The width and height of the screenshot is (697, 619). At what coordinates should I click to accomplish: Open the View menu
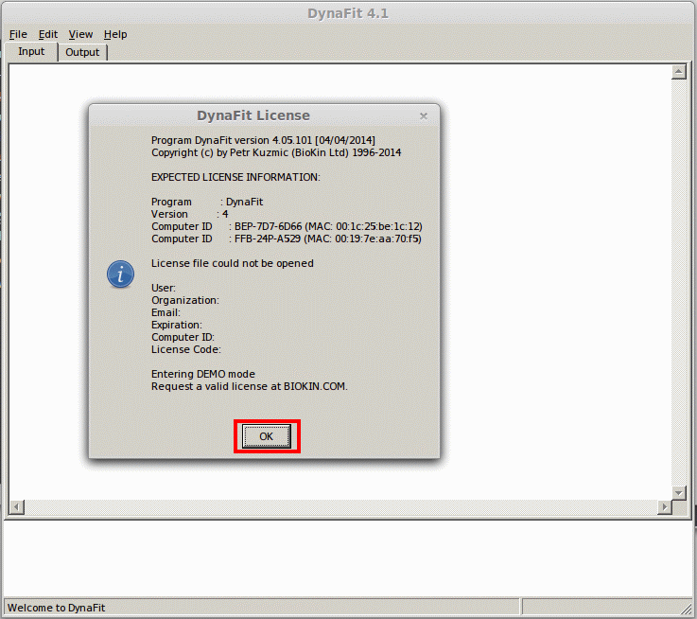pyautogui.click(x=80, y=34)
